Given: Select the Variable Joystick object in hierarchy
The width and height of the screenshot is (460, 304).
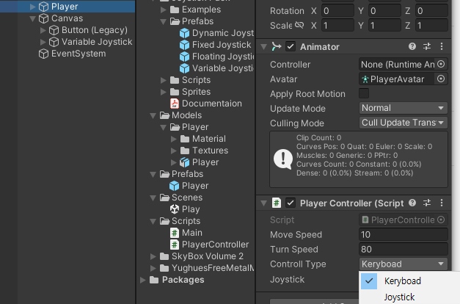Looking at the screenshot, I should 97,42.
